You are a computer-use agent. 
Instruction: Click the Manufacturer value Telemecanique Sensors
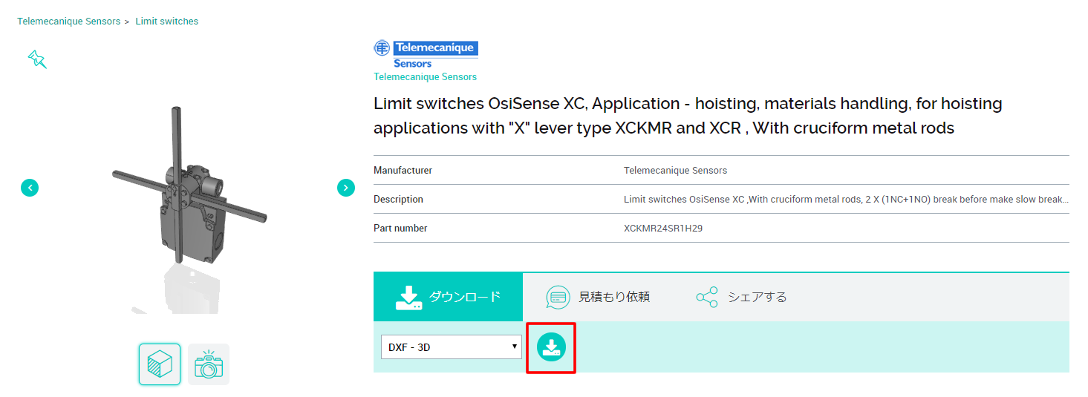coord(676,171)
